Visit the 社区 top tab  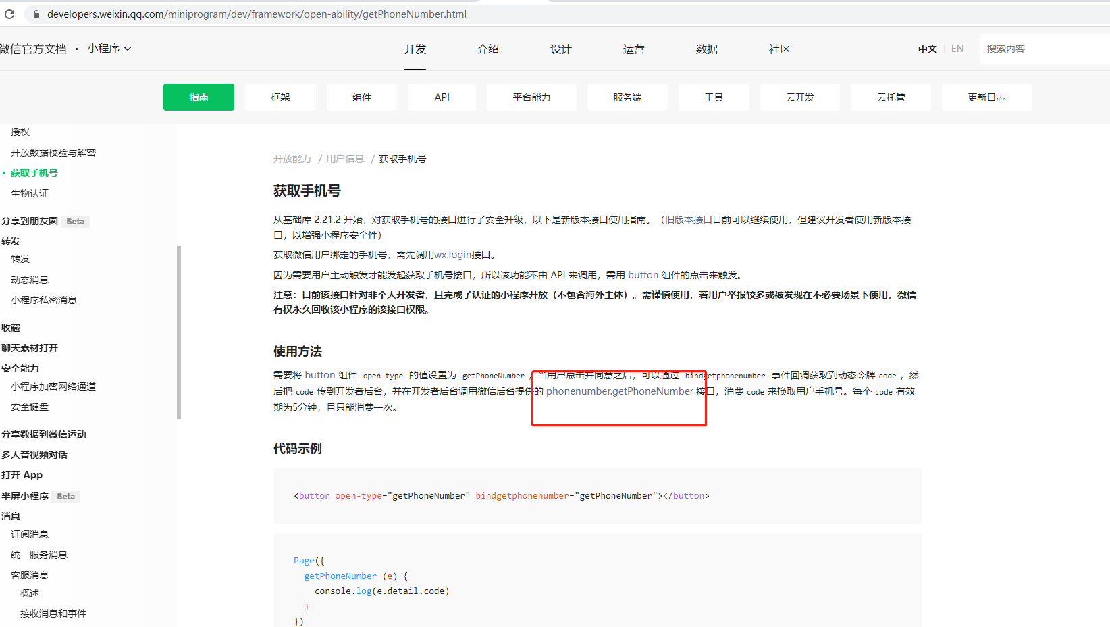(x=780, y=49)
